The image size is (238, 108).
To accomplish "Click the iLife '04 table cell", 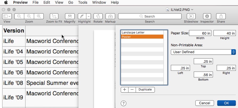I will pos(14,52).
